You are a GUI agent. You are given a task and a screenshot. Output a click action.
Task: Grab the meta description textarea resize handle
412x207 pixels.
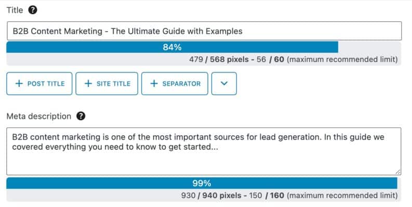tap(398, 172)
